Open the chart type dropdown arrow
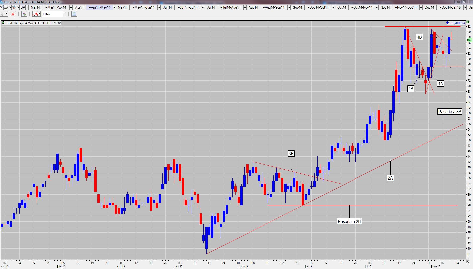The width and height of the screenshot is (473, 269). point(39,14)
